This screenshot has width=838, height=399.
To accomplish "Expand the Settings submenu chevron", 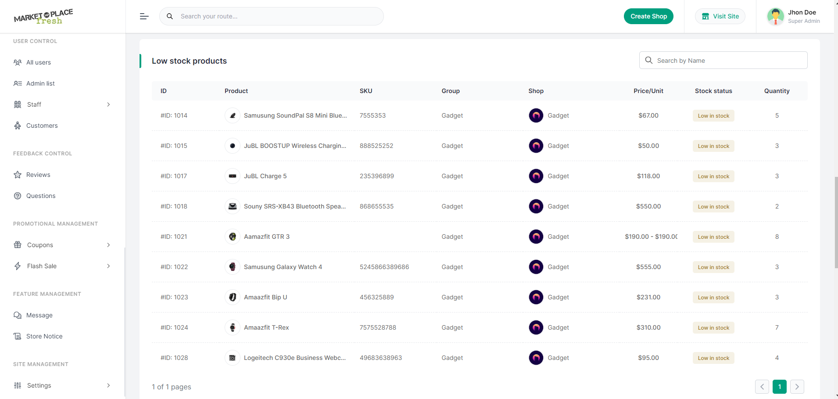I will tap(108, 385).
